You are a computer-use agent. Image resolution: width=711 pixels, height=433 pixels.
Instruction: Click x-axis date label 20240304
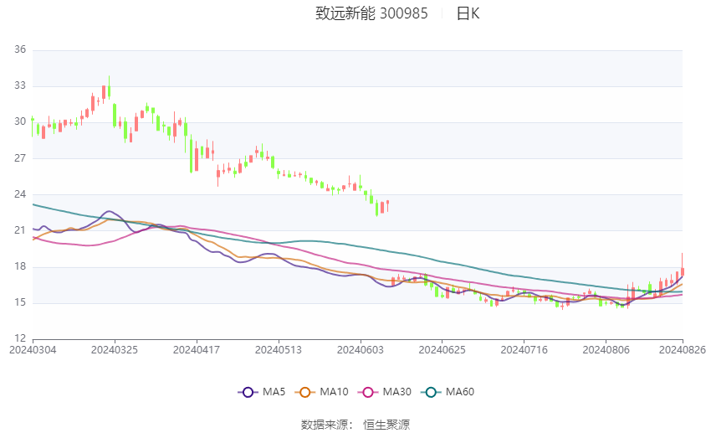(x=33, y=350)
